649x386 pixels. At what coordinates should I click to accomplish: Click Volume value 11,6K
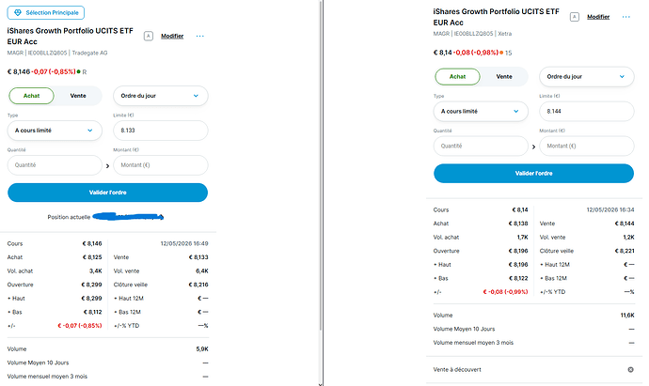(627, 316)
